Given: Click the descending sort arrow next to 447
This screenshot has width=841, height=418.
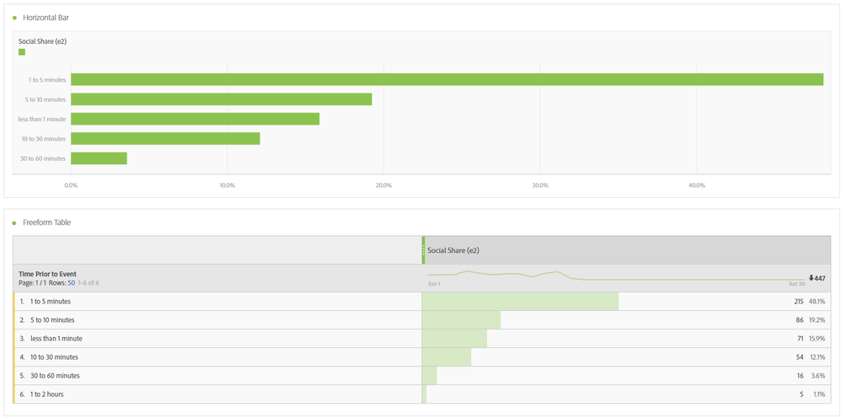Looking at the screenshot, I should pos(811,278).
